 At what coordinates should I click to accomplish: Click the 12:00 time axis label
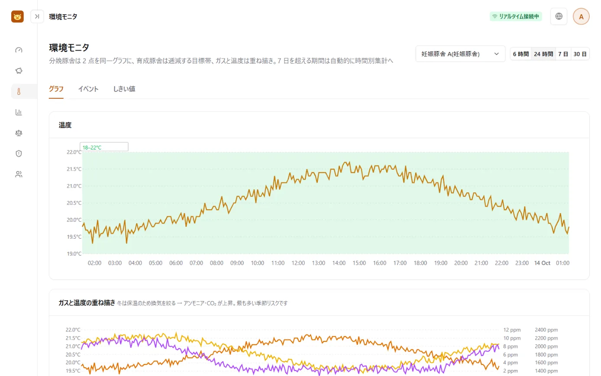click(x=298, y=263)
